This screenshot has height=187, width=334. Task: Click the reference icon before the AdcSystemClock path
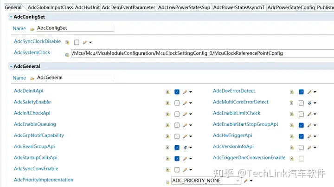pos(67,54)
